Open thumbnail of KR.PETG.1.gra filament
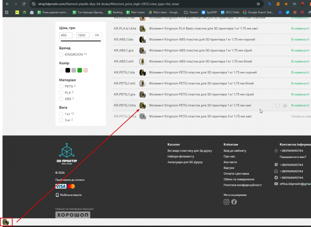This screenshot has height=227, width=311. pos(143,94)
